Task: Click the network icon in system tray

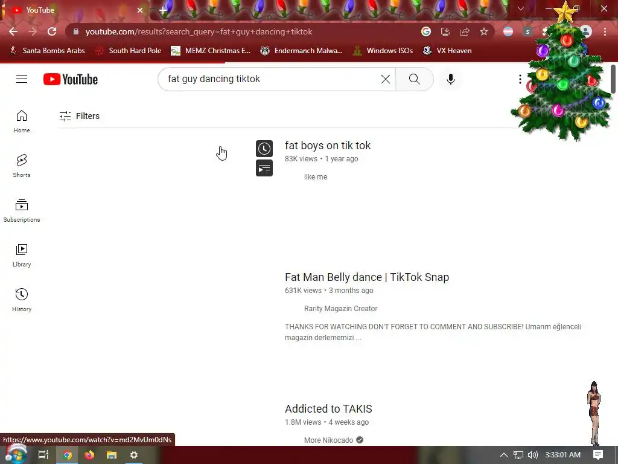Action: point(518,455)
